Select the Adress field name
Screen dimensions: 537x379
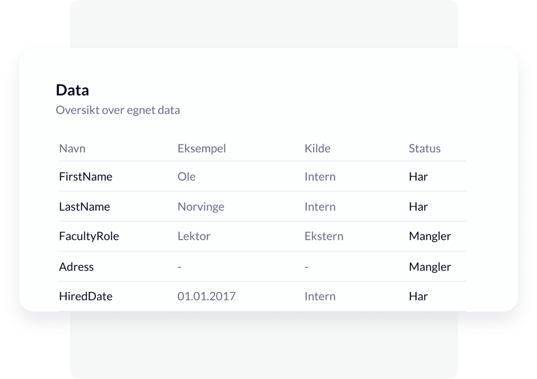tap(76, 267)
